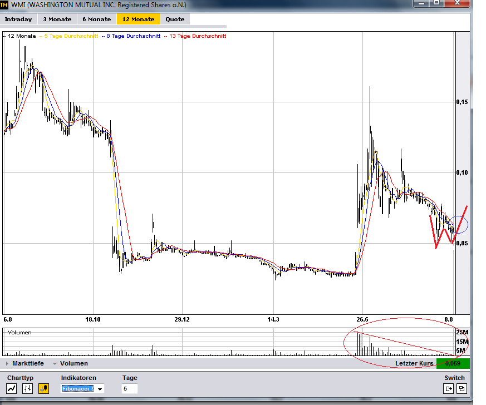Click the Letzter Kurs label

coord(414,363)
